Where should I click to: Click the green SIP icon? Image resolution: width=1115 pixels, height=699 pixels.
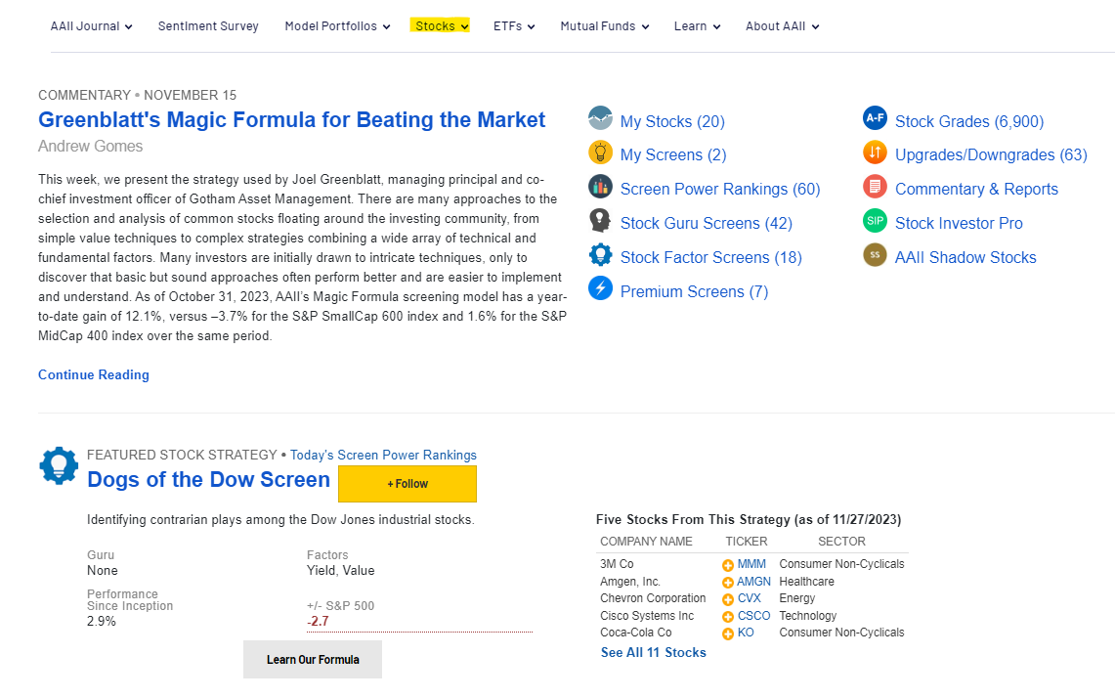[875, 220]
